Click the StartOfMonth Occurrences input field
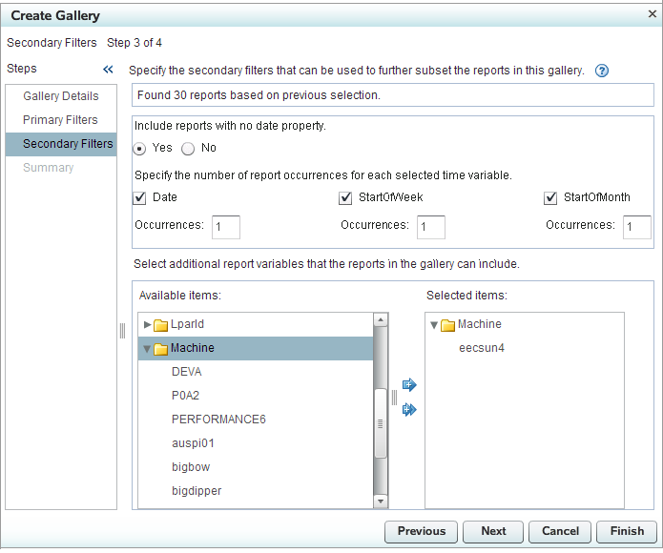The width and height of the screenshot is (663, 553). (x=637, y=227)
